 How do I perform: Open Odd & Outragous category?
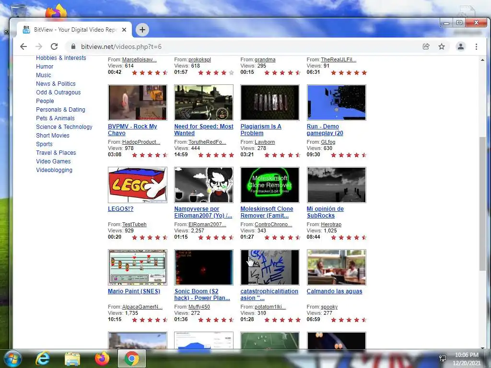tap(58, 92)
